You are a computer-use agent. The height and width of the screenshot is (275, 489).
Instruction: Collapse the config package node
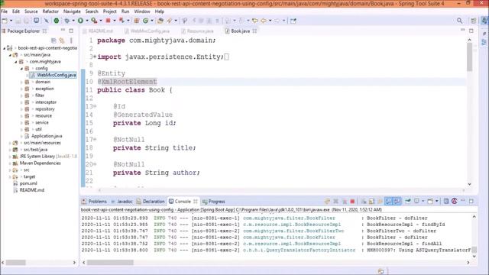[21, 68]
